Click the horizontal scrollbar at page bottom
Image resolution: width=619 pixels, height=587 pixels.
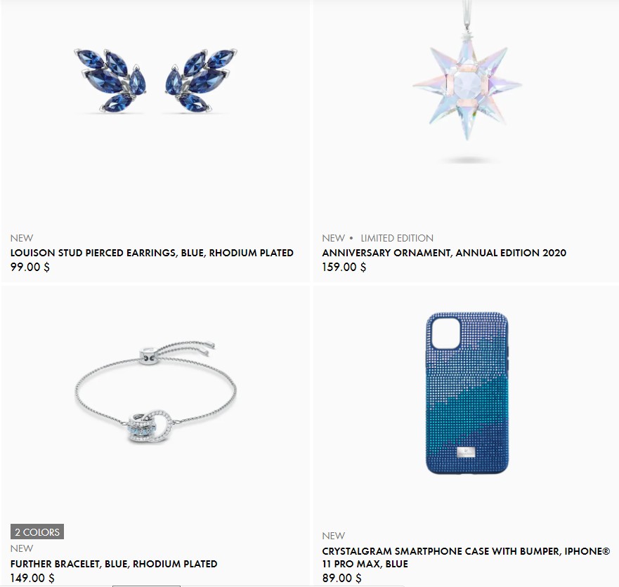coord(146,586)
